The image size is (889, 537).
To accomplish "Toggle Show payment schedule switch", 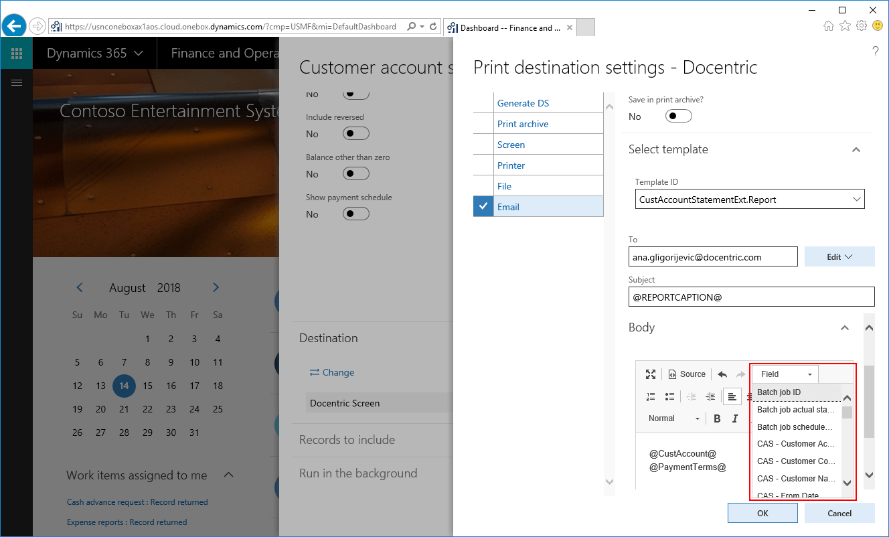I will pyautogui.click(x=355, y=214).
